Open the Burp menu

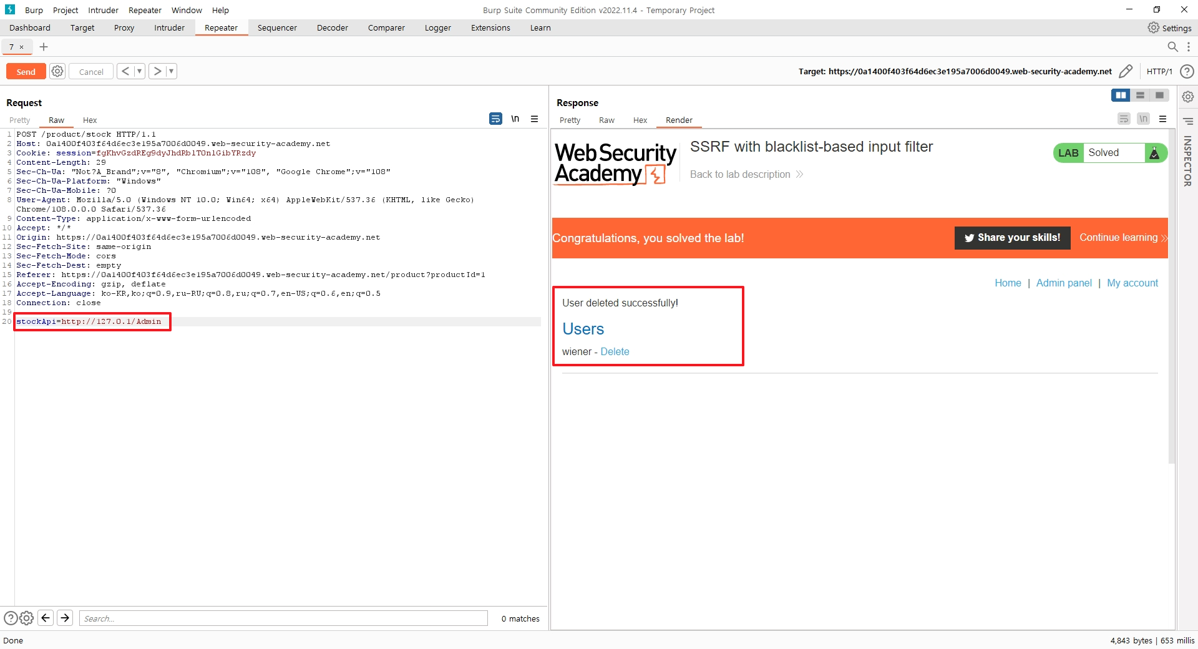[x=34, y=10]
